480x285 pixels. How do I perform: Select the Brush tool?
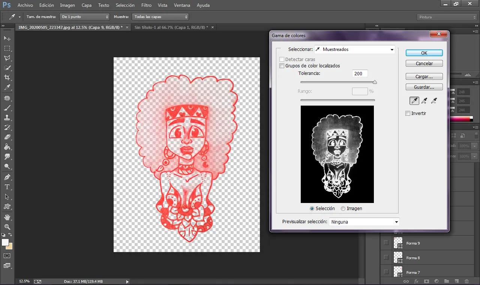7,108
